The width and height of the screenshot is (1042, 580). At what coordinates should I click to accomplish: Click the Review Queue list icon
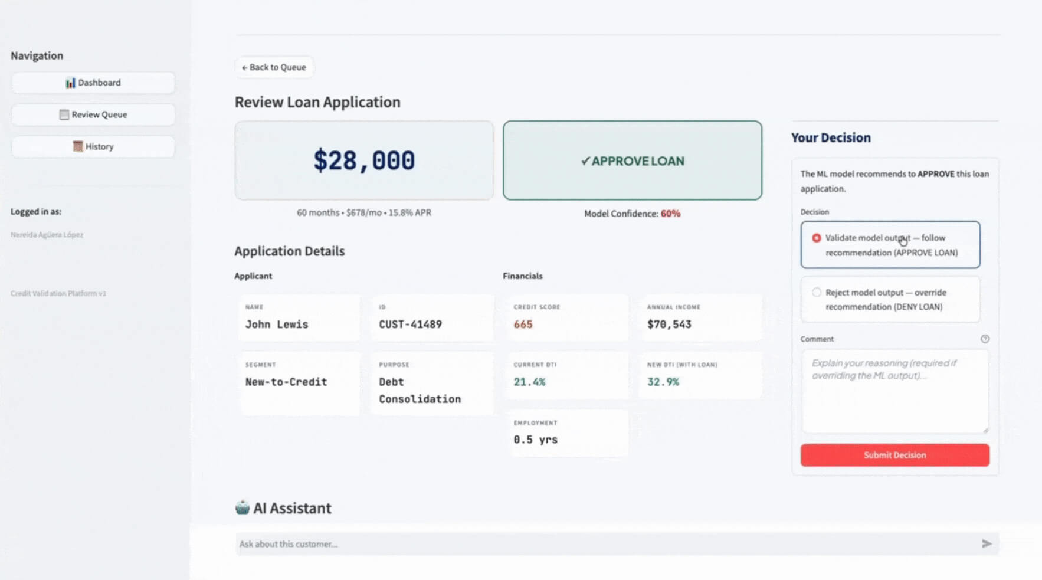[x=64, y=114]
